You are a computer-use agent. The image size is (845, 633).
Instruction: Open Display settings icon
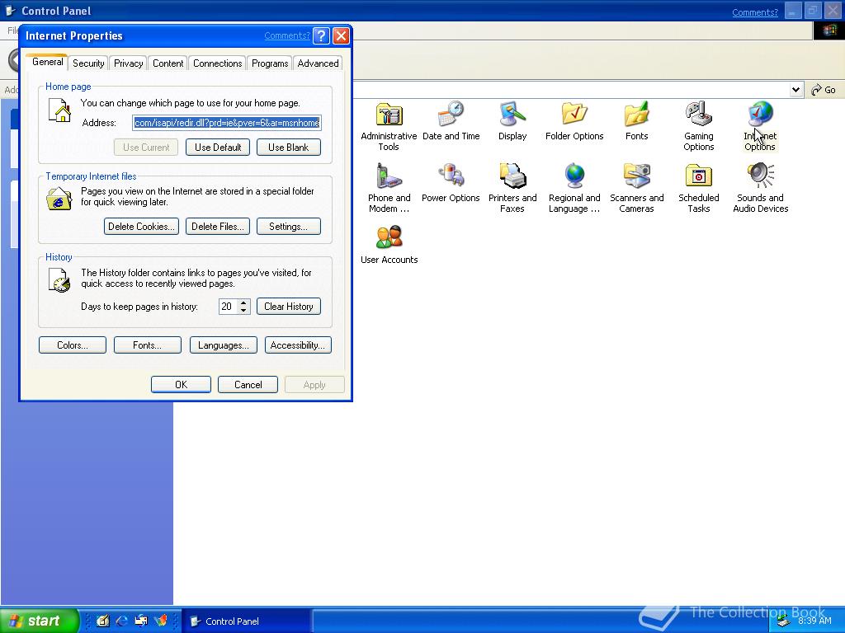click(512, 114)
